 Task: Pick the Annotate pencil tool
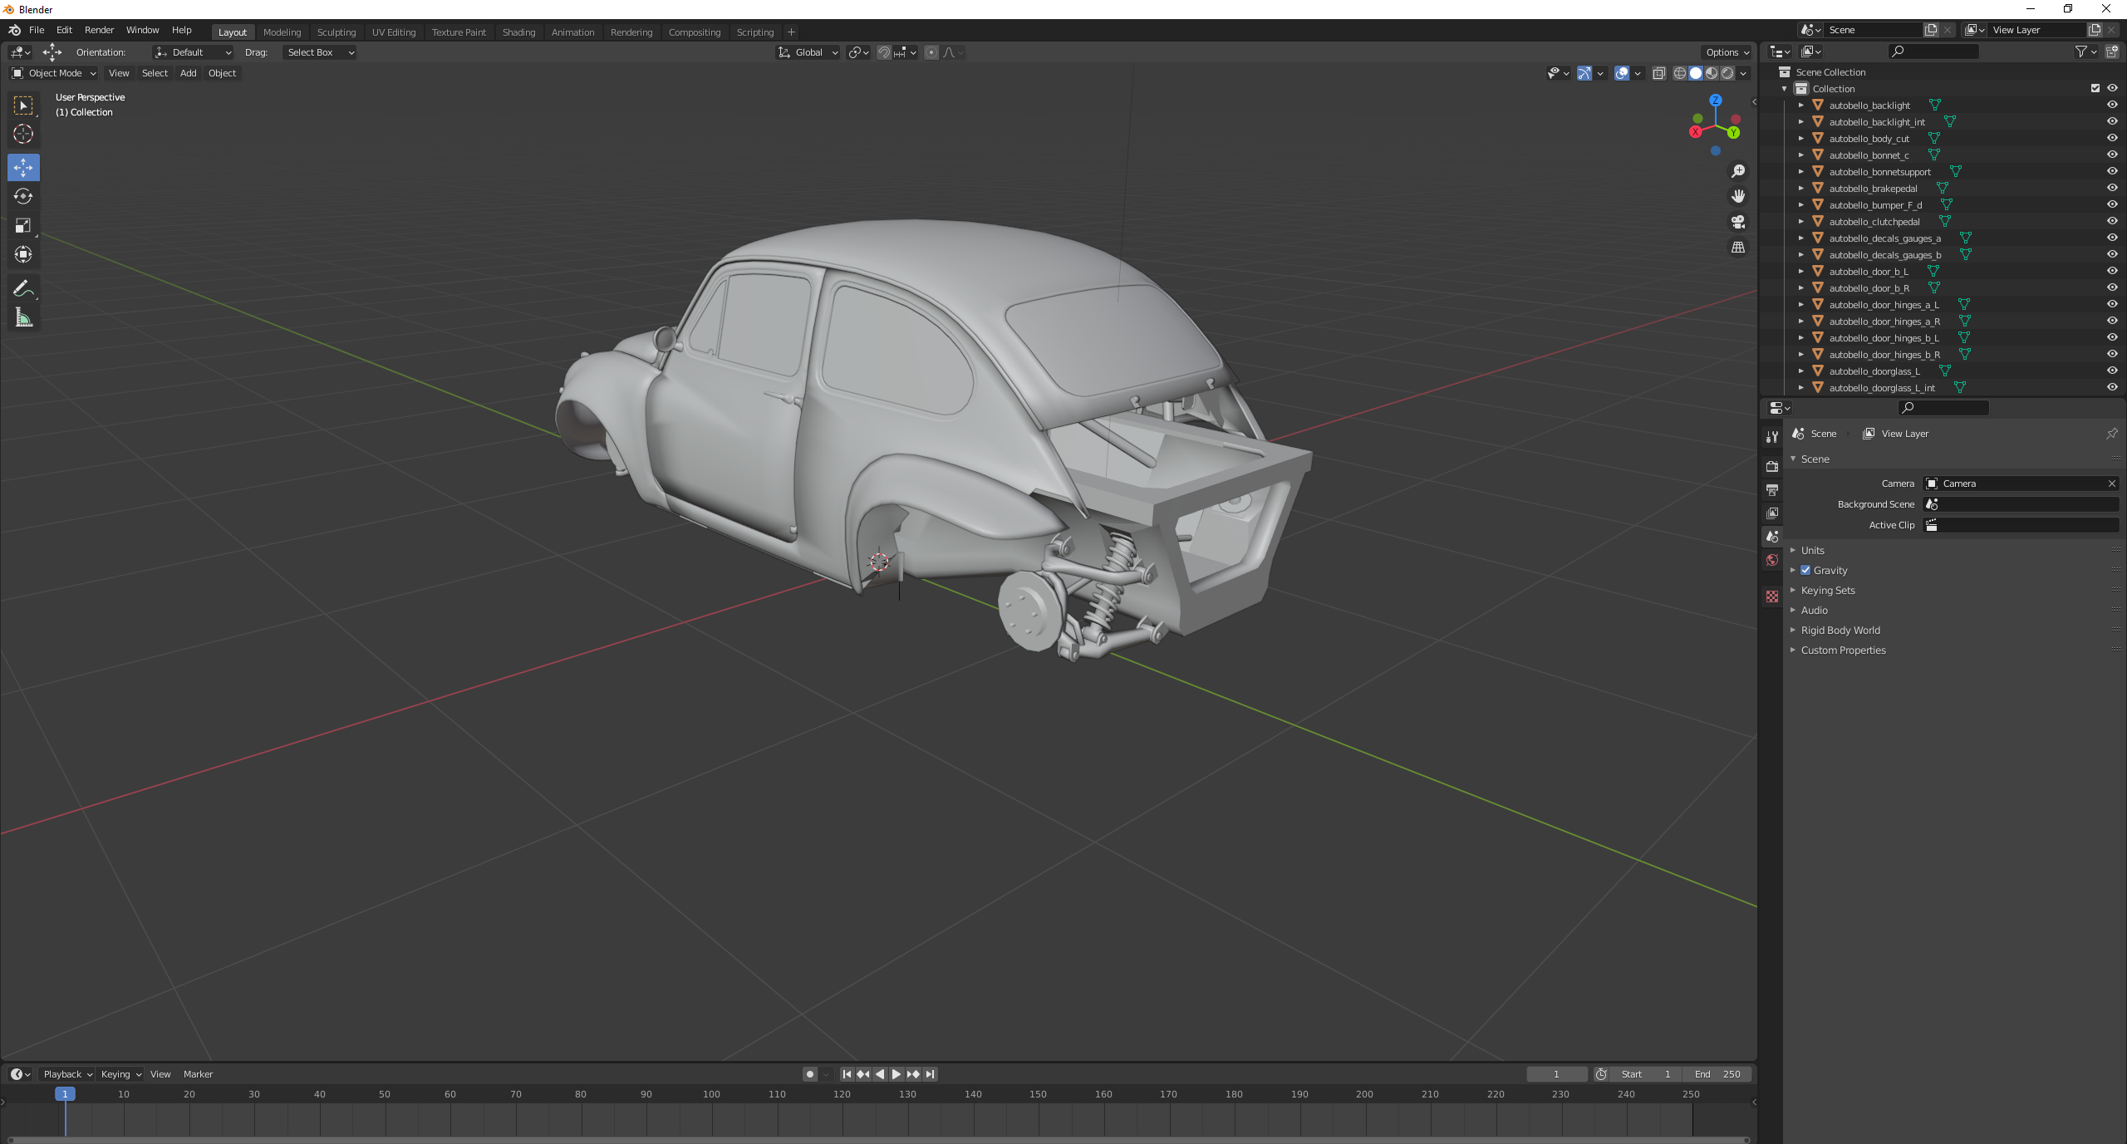[x=23, y=288]
